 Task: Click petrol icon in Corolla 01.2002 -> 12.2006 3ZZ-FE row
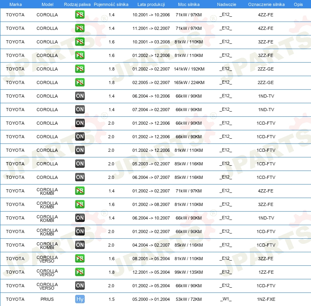click(x=80, y=55)
